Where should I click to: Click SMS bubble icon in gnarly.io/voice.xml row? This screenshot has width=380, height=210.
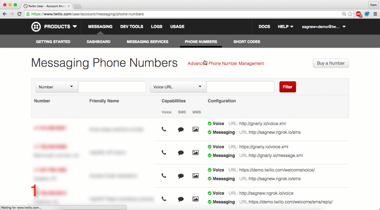coord(181,129)
